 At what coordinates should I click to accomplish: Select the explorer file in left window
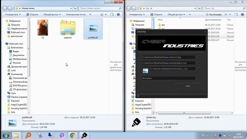coord(68,29)
